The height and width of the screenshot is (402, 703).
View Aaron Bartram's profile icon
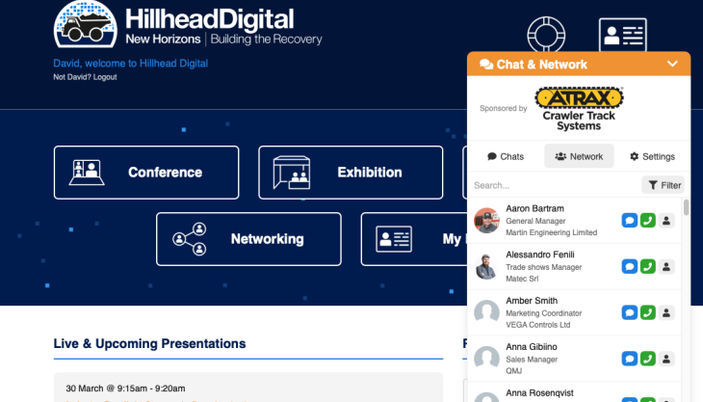coord(666,221)
